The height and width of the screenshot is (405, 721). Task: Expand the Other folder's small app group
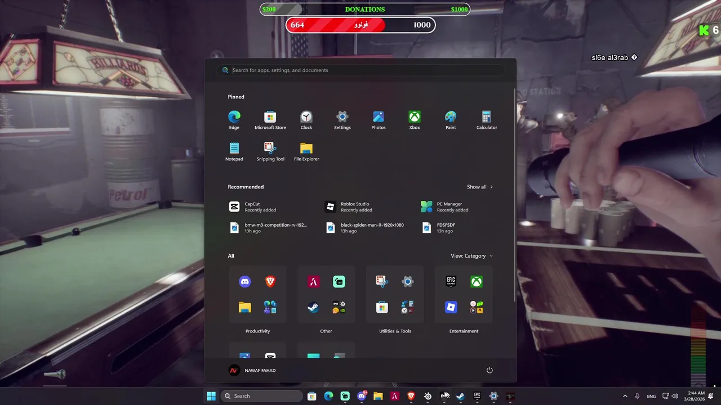click(x=339, y=307)
